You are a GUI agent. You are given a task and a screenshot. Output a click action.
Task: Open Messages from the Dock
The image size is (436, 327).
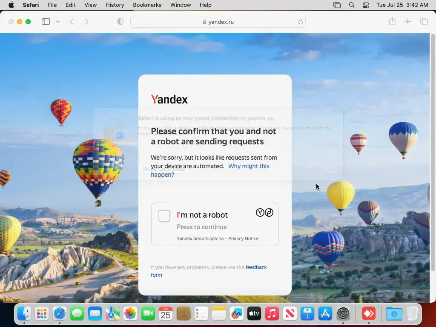77,314
